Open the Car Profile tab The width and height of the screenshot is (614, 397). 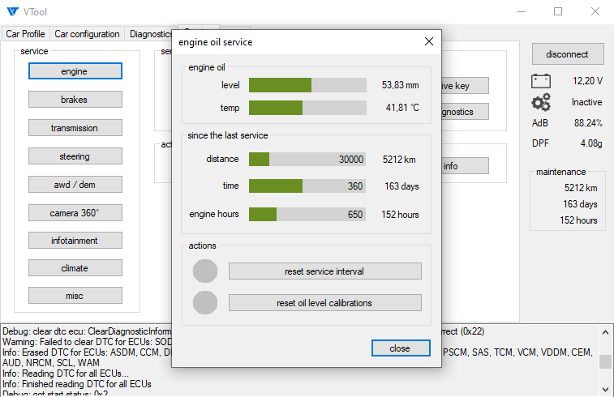(25, 34)
